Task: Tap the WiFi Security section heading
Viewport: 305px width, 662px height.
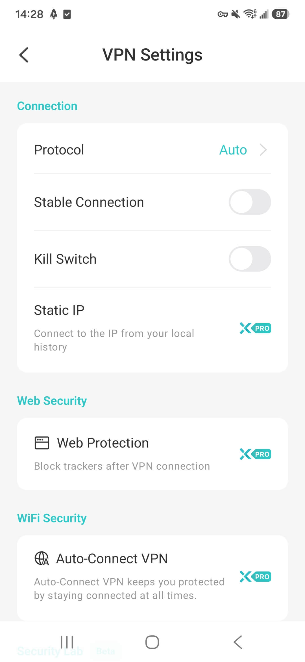Action: coord(52,518)
